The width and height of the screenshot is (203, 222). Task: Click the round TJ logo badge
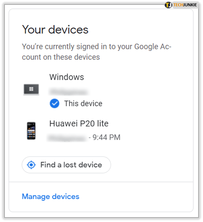[x=168, y=5]
